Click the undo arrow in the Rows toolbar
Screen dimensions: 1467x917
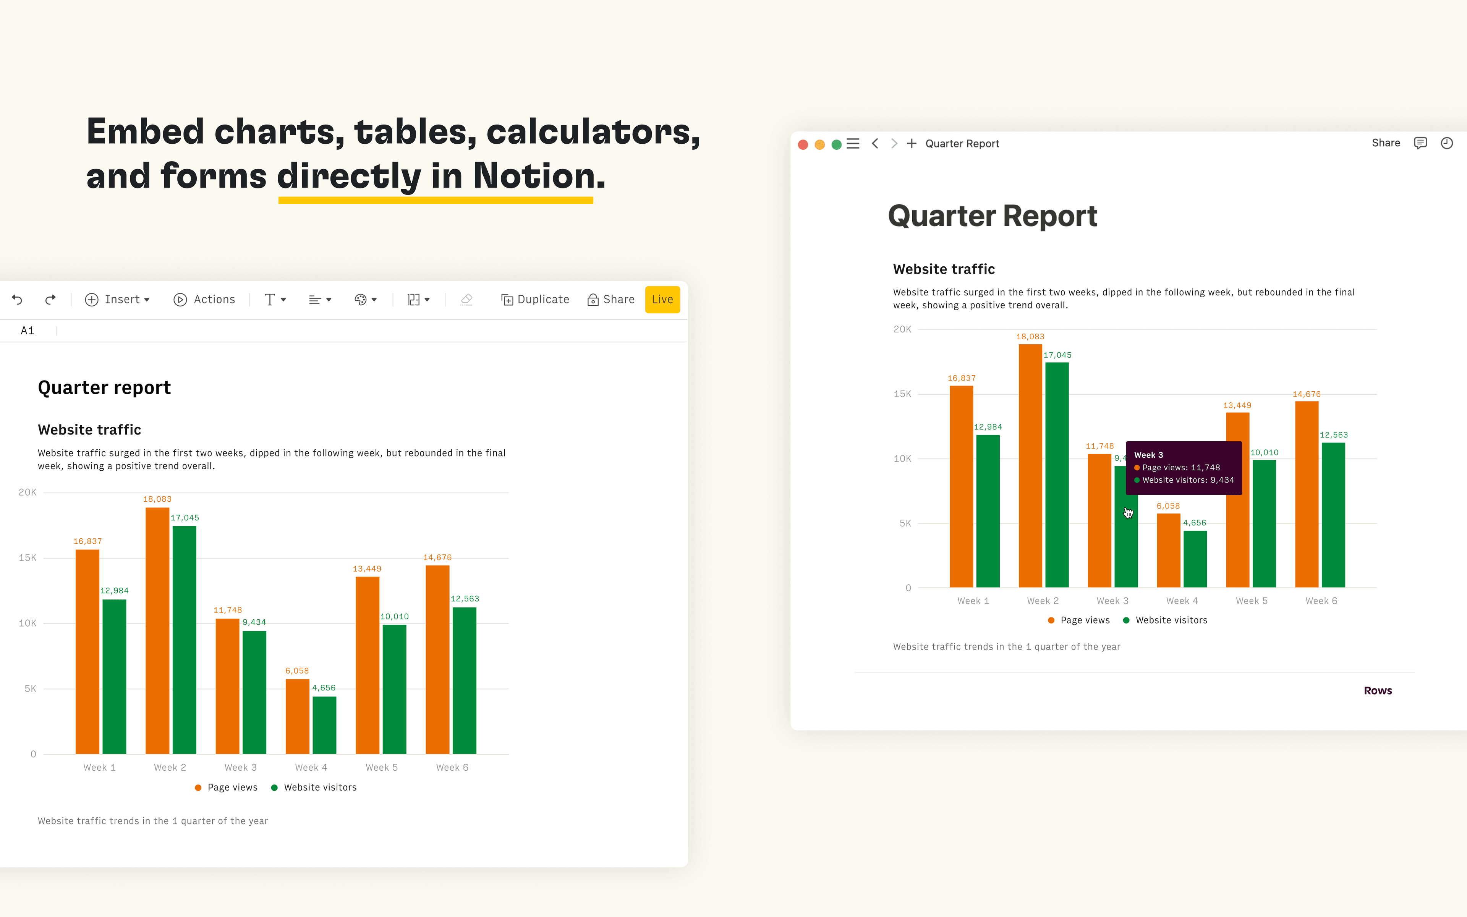tap(17, 300)
